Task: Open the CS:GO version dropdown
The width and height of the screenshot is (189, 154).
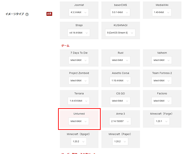Action: (x=120, y=101)
